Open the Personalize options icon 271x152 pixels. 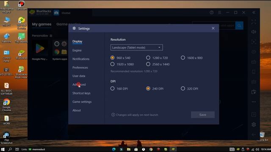[51, 35]
